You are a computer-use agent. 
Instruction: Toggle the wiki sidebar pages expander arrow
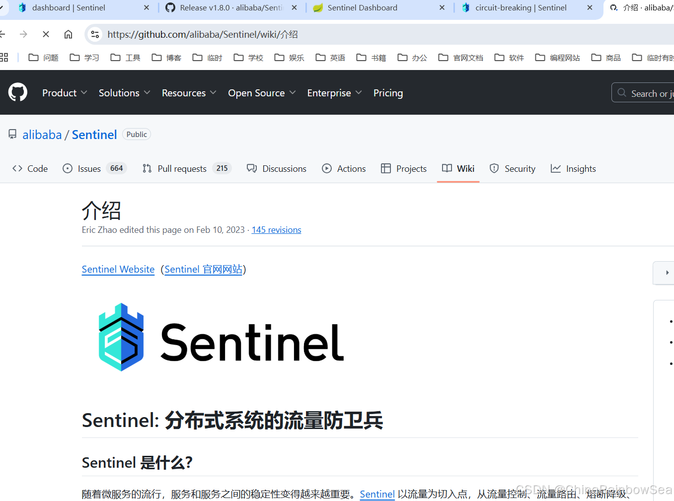pyautogui.click(x=667, y=273)
